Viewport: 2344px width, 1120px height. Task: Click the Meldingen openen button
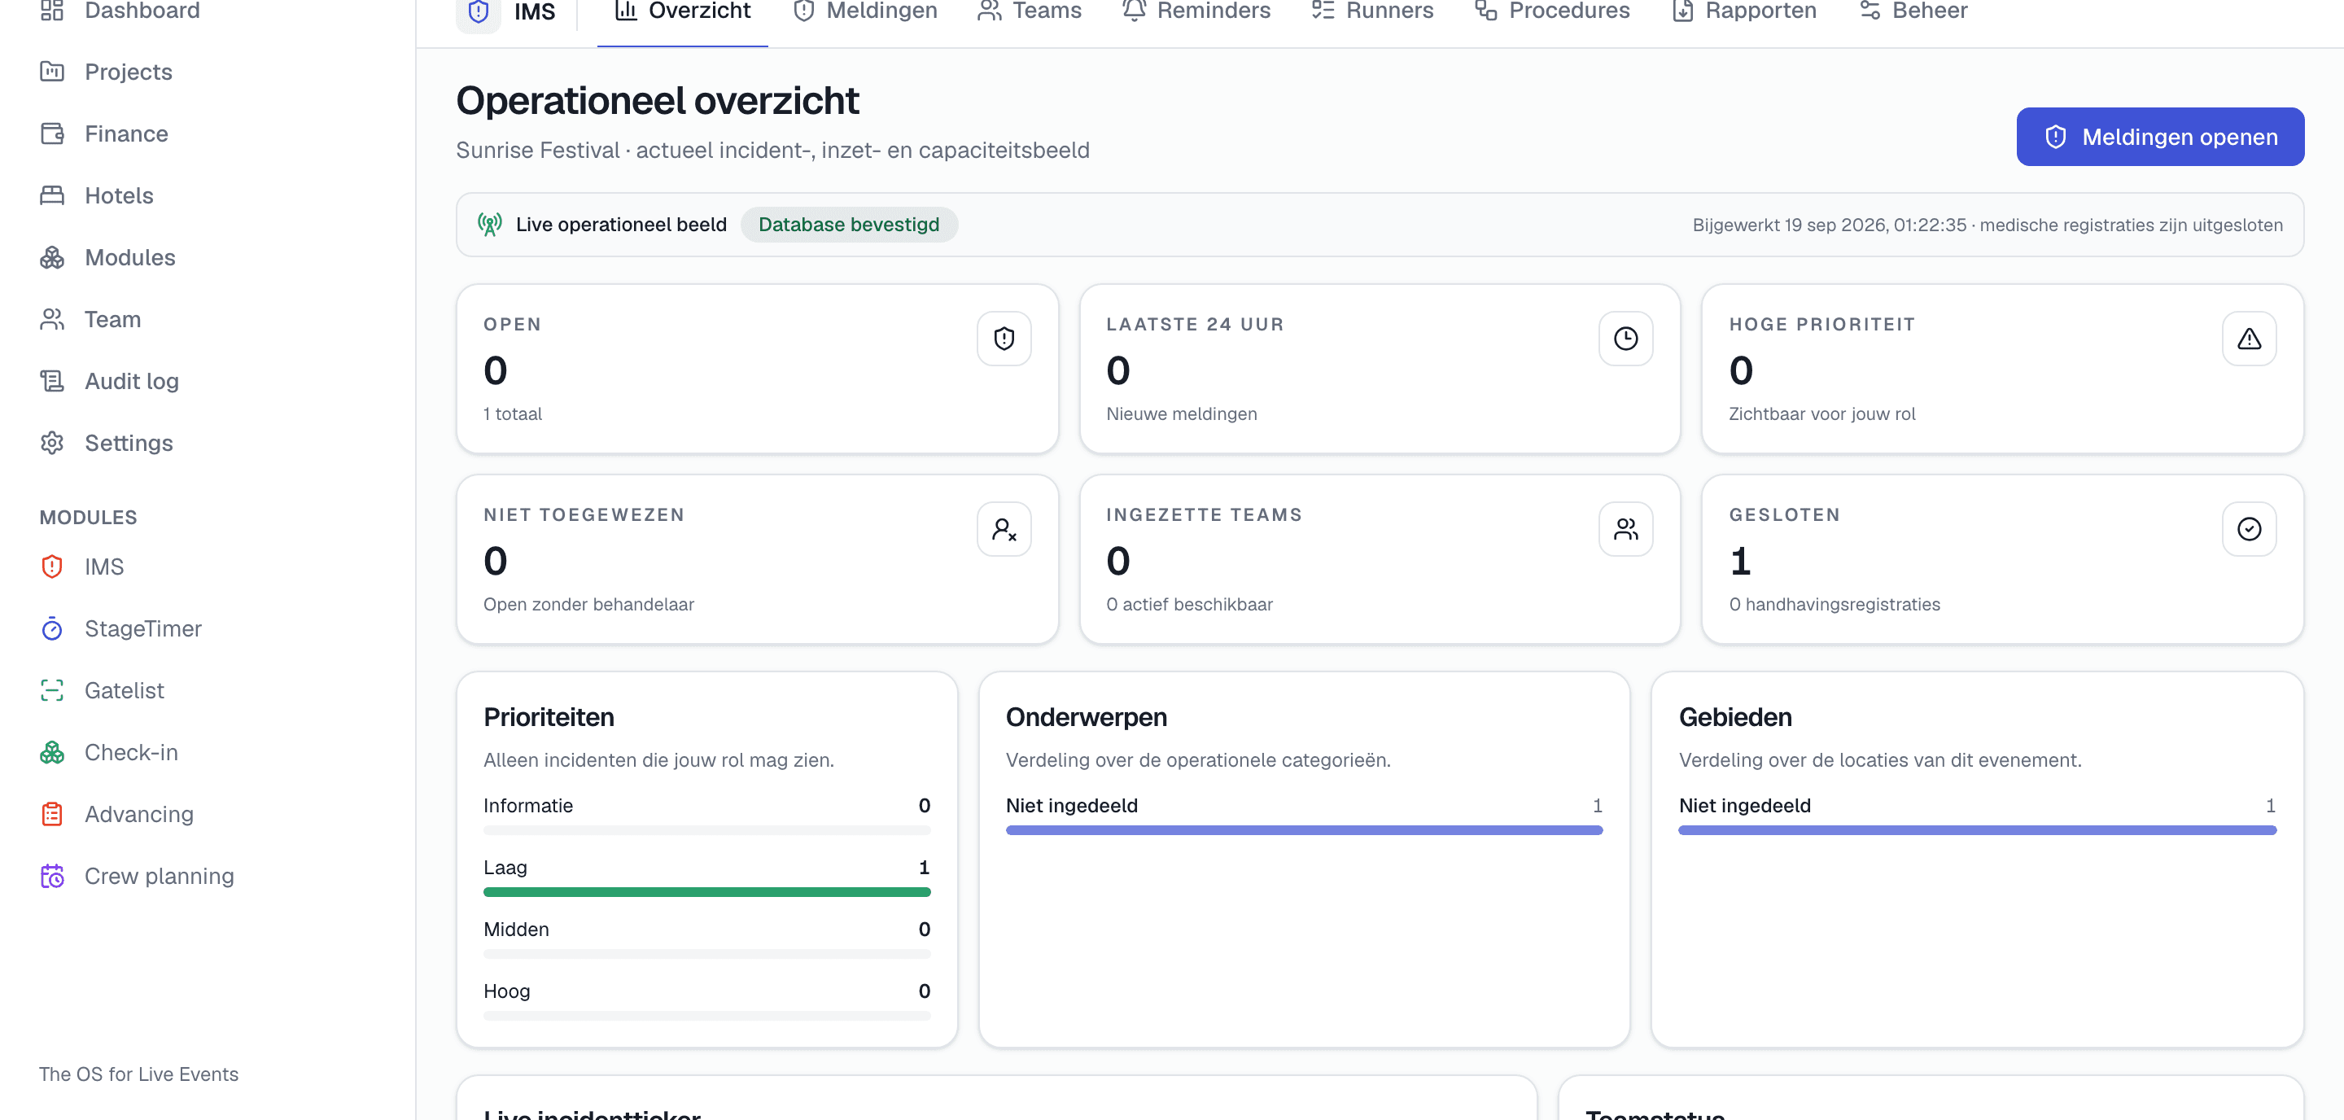pyautogui.click(x=2160, y=137)
